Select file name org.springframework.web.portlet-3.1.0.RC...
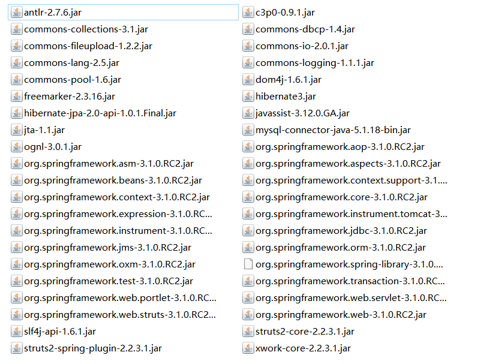 [x=120, y=298]
